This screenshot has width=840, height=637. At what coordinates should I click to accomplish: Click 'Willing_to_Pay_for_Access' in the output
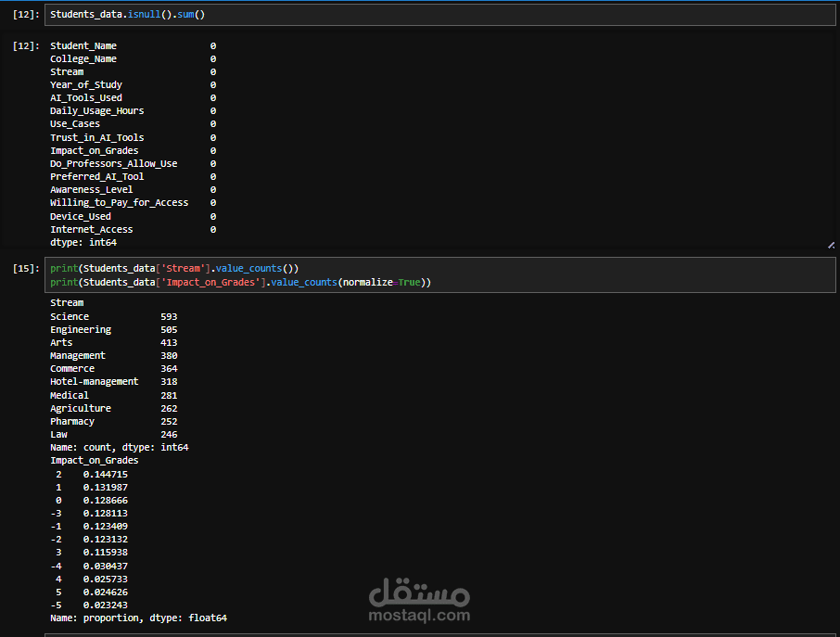pos(120,202)
